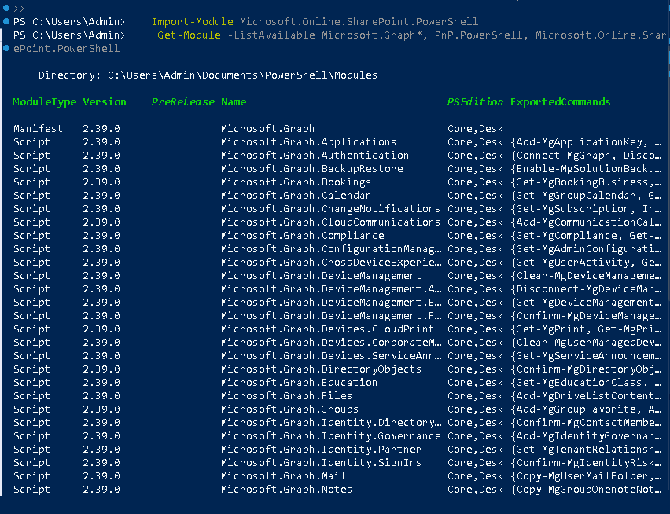Screen dimensions: 670x514
Task: Select the PreRelease column header
Action: [x=183, y=102]
